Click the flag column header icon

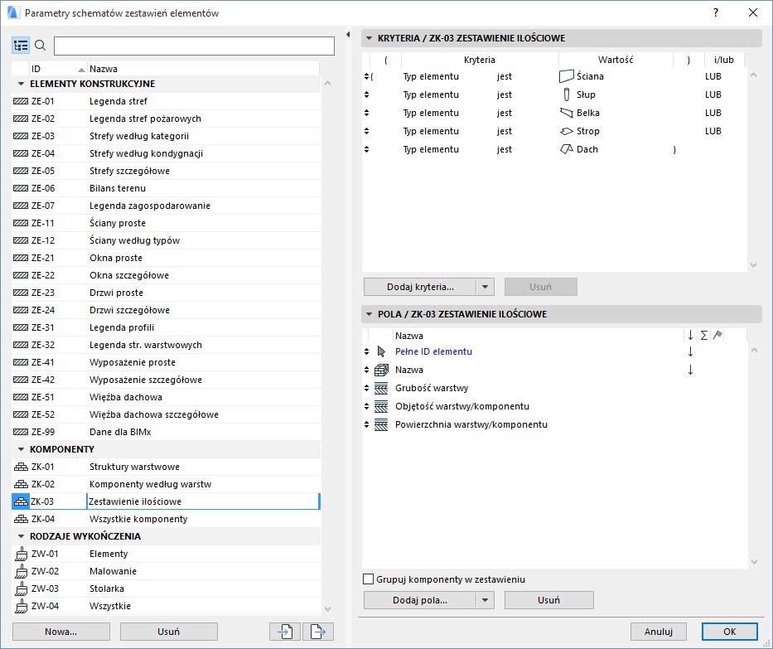(717, 336)
